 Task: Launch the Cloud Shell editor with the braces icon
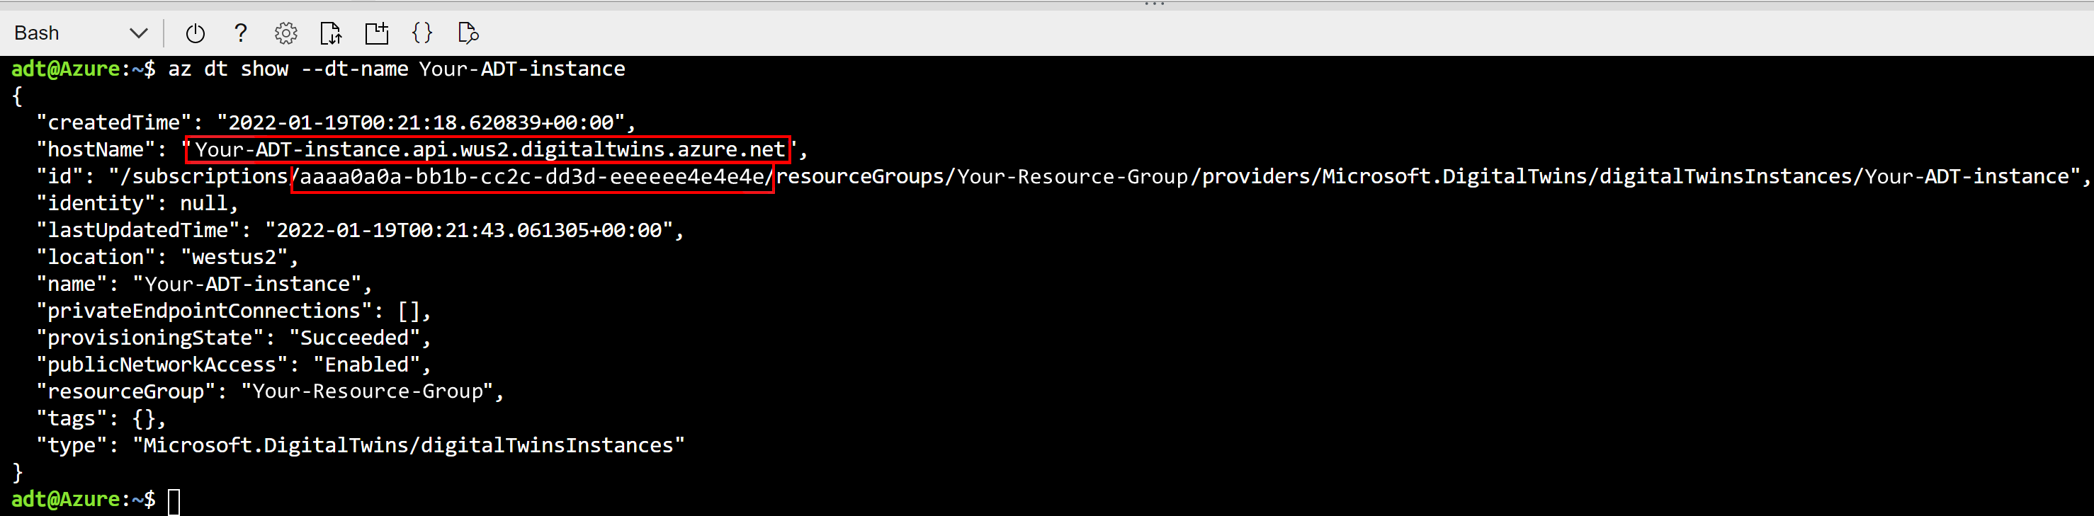[422, 33]
